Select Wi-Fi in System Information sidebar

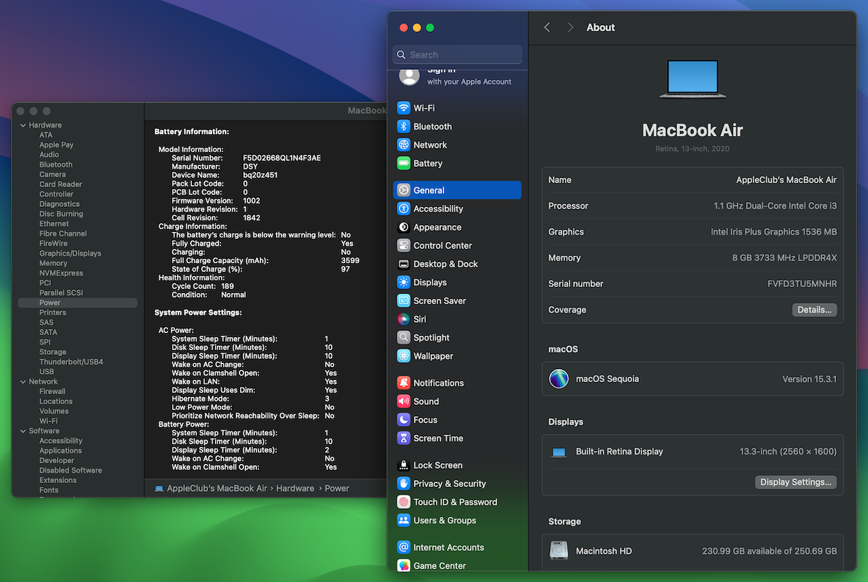click(48, 421)
